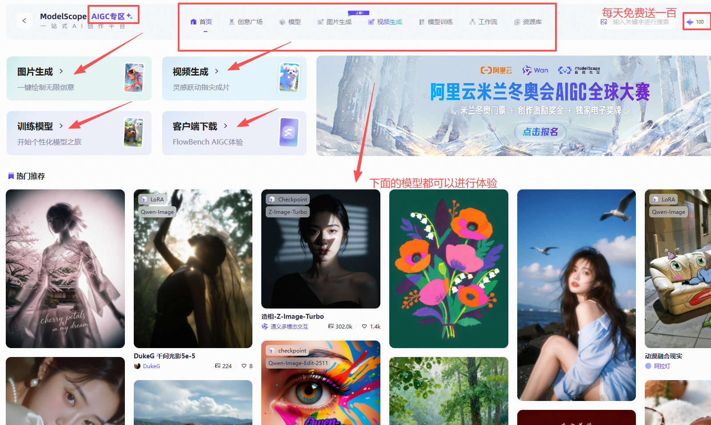Like the DukeG card heart showing 8

click(x=244, y=366)
